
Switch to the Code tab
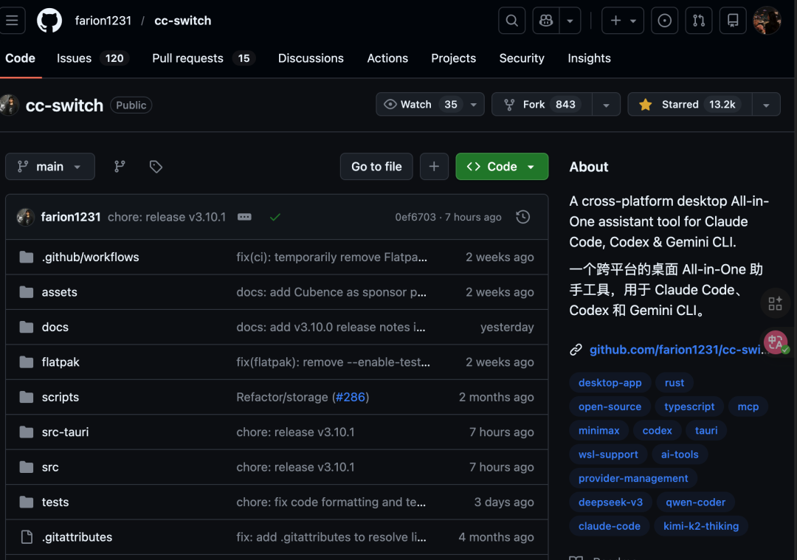(x=21, y=58)
